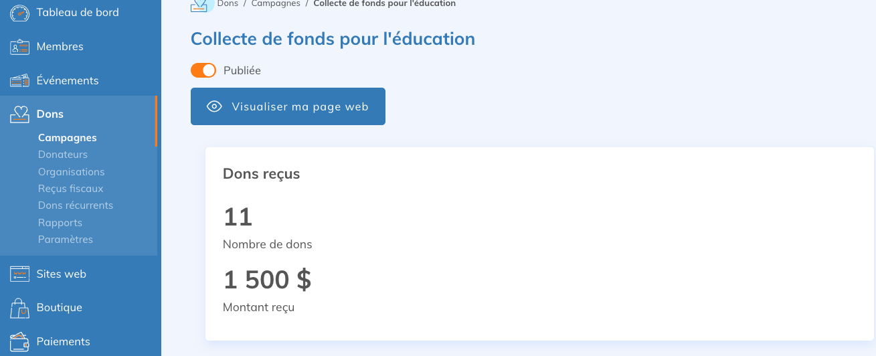Image resolution: width=876 pixels, height=356 pixels.
Task: Click the Dons breadcrumb link
Action: (x=228, y=4)
